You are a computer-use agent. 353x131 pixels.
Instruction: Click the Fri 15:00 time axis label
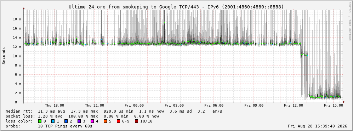tap(334, 106)
